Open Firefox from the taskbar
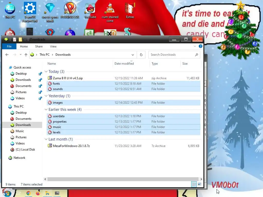The height and width of the screenshot is (197, 263). 38,193
